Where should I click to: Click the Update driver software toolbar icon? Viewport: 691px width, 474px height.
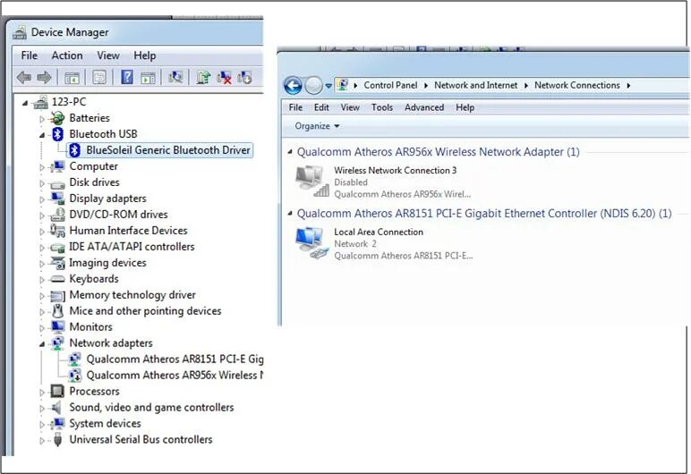(203, 78)
